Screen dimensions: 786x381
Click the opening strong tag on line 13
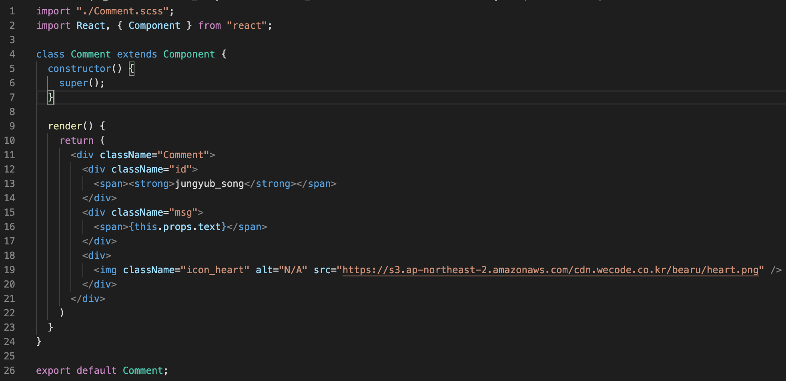click(152, 184)
